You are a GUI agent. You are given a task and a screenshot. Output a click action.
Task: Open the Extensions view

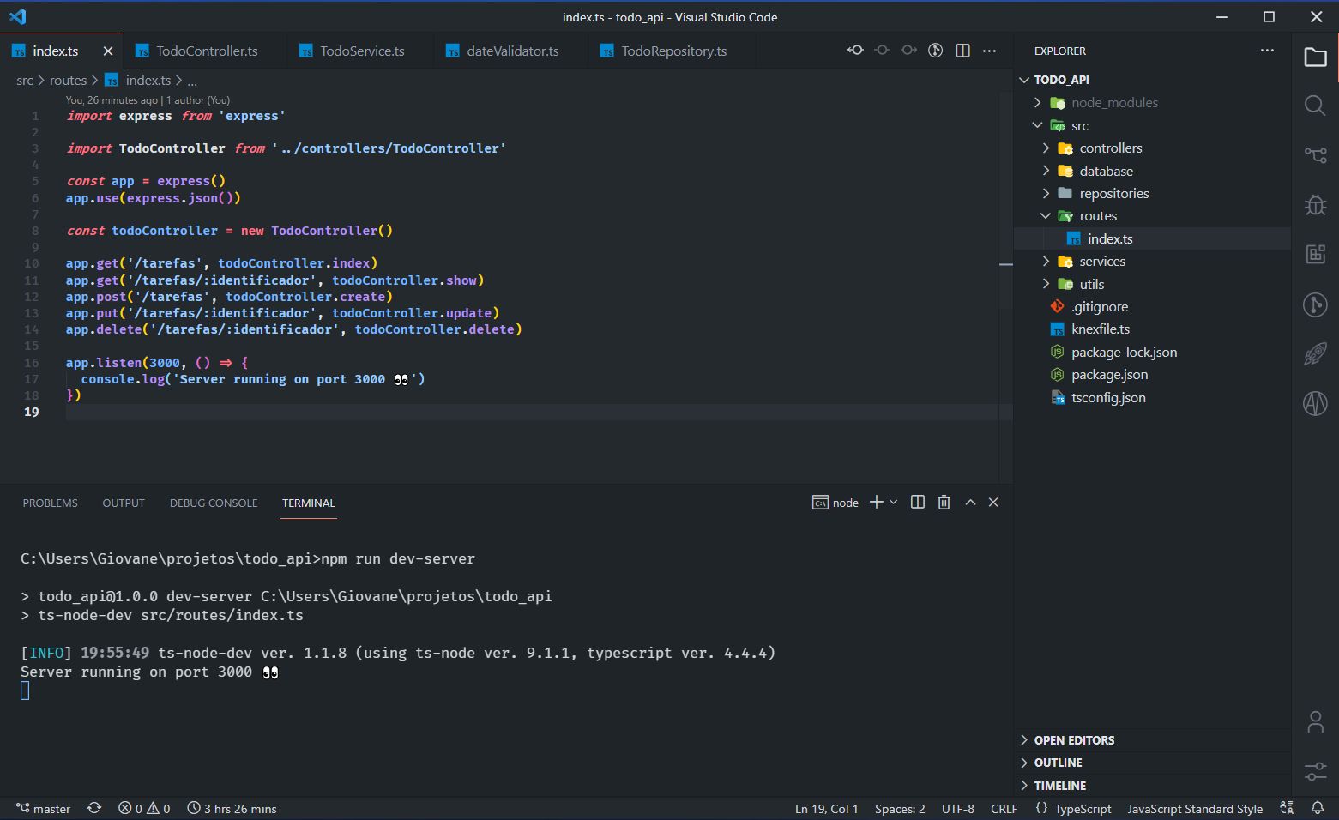pyautogui.click(x=1314, y=254)
